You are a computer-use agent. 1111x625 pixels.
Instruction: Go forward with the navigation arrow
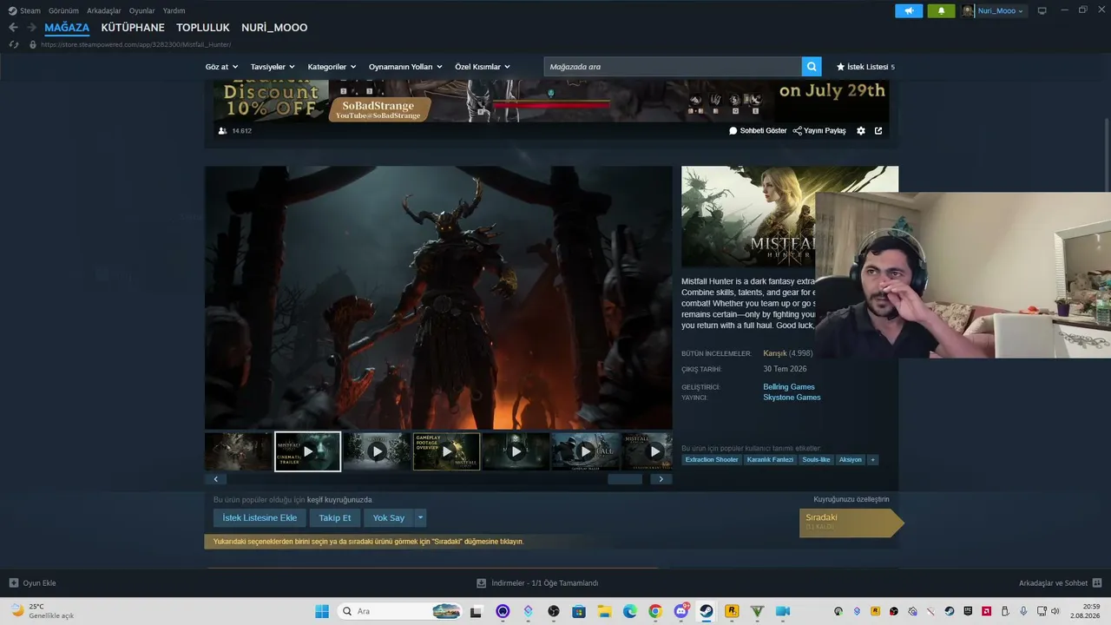(x=32, y=28)
